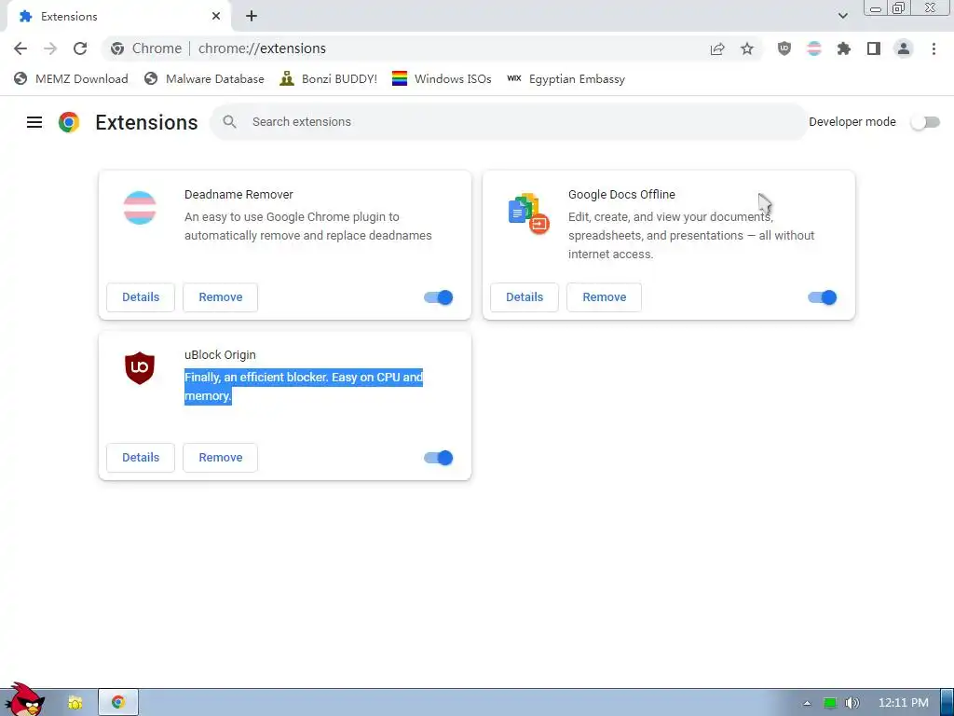Screen dimensions: 954x716
Task: Click the uBlock Origin title text
Action: coord(220,355)
